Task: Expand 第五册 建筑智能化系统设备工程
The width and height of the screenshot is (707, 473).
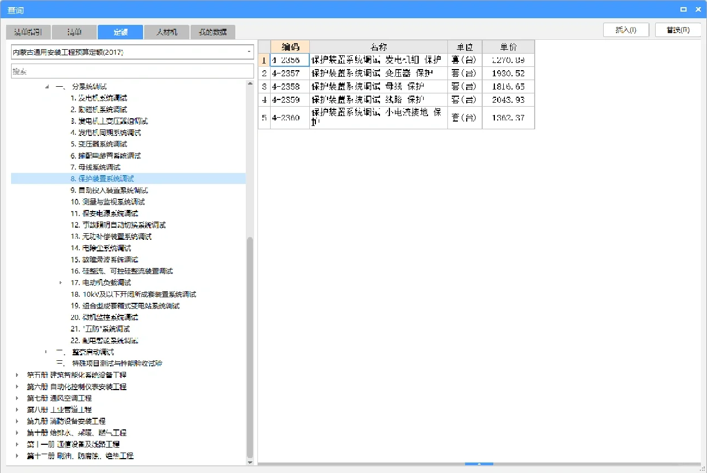Action: click(x=16, y=374)
